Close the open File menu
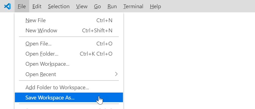 click(x=22, y=6)
